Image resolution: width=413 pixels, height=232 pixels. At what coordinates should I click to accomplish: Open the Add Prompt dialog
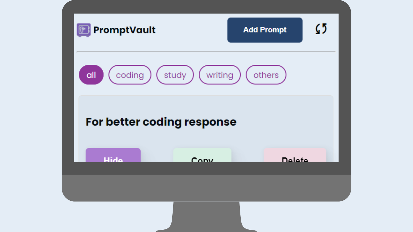(265, 30)
